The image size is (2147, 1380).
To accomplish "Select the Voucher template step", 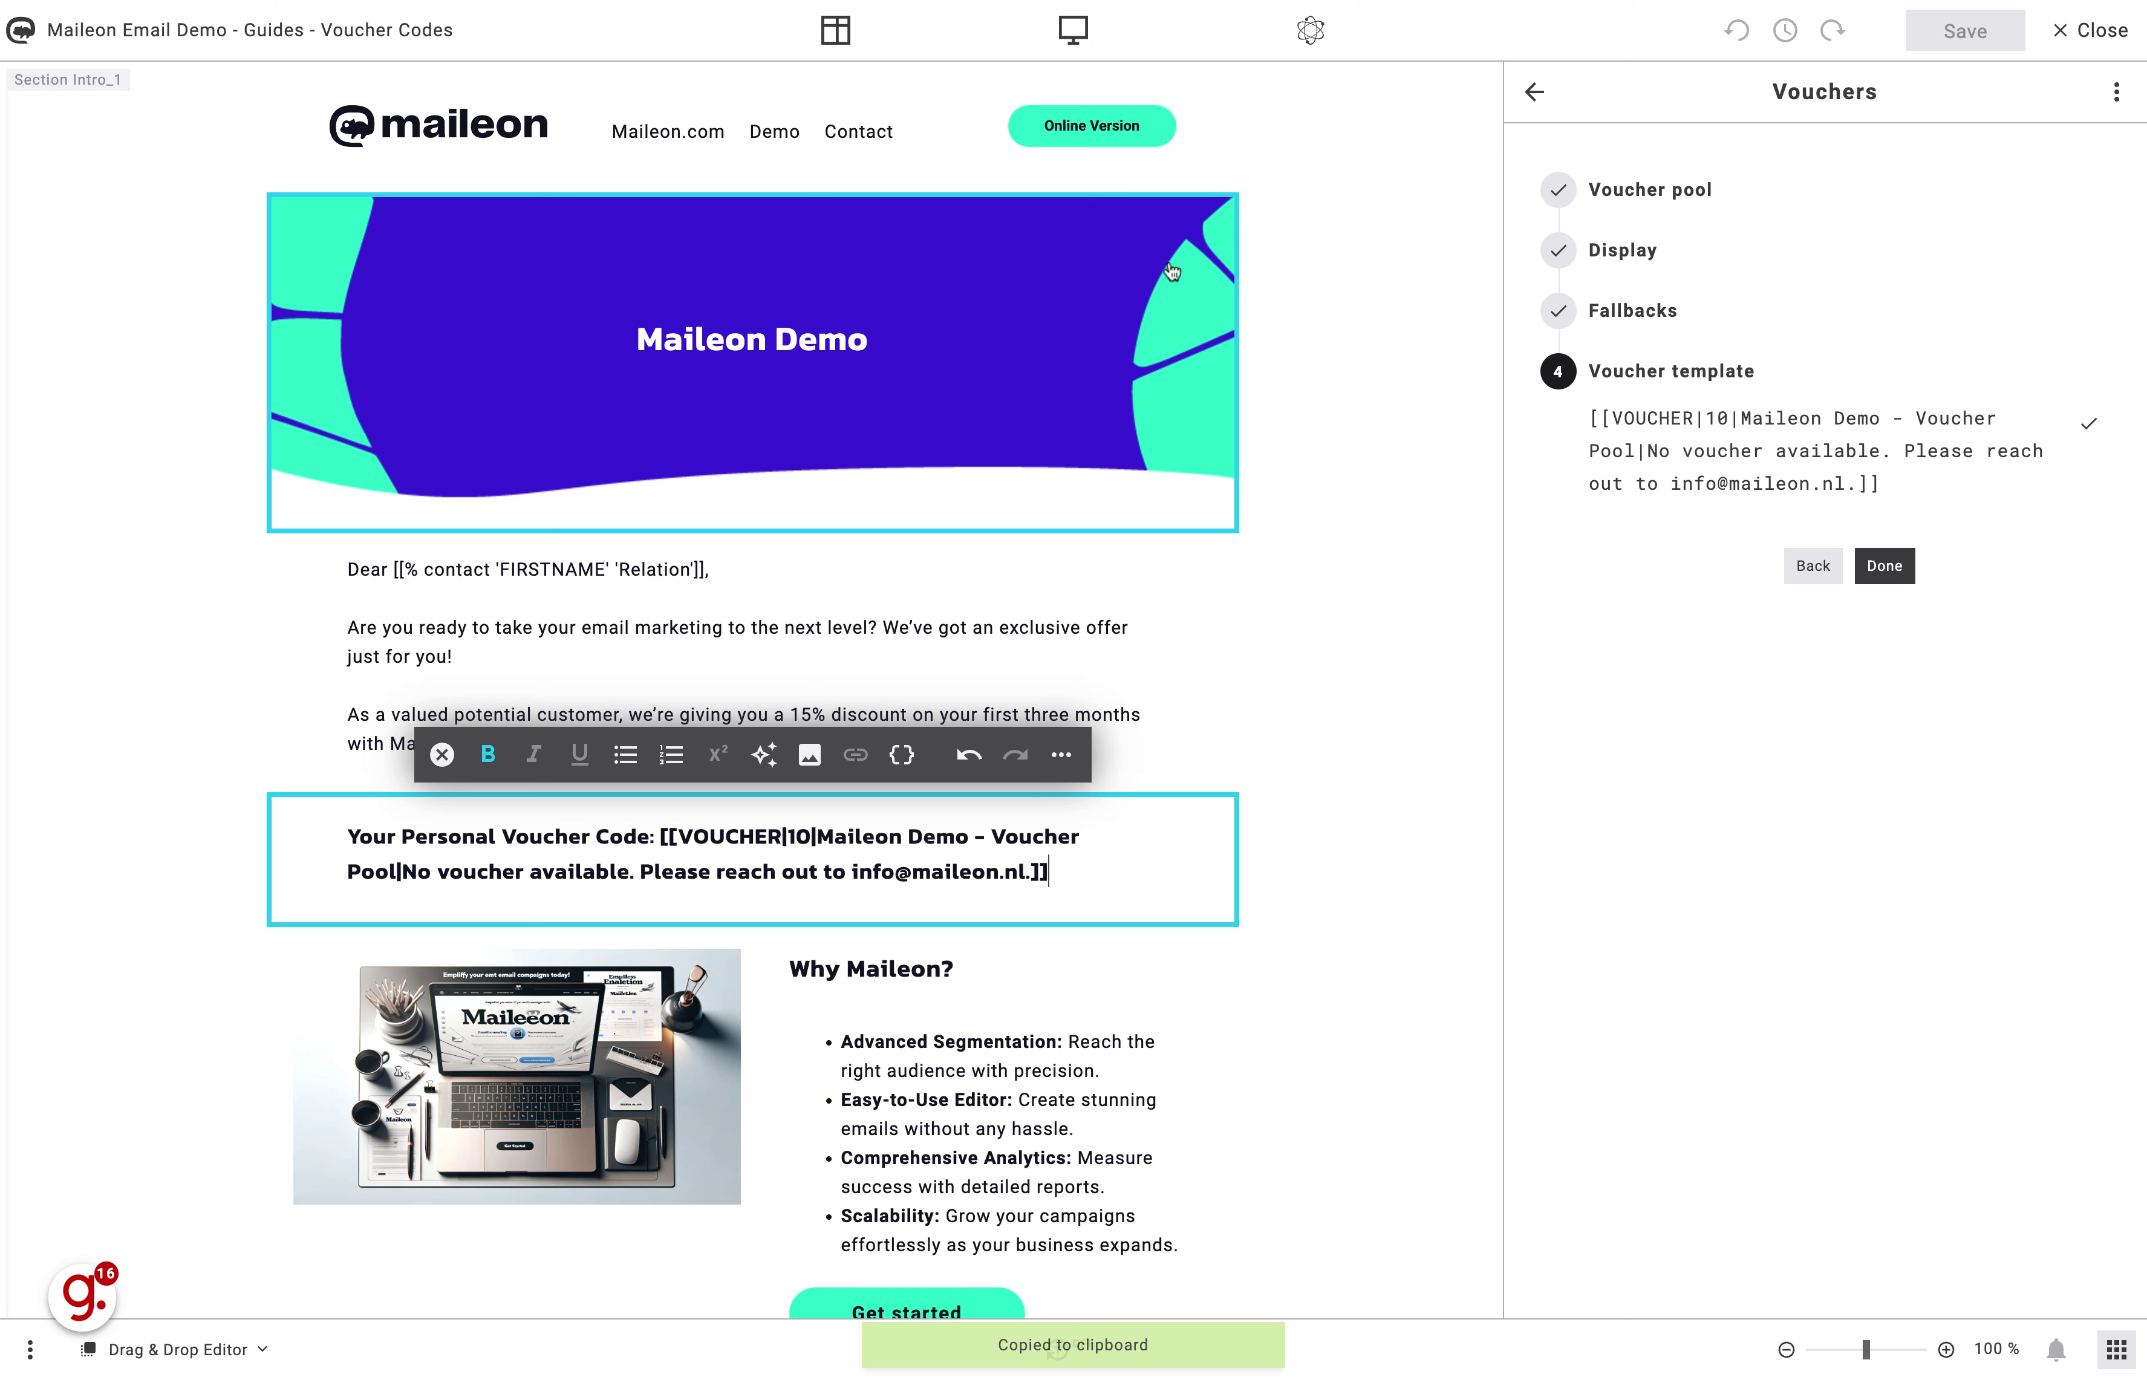I will tap(1648, 371).
